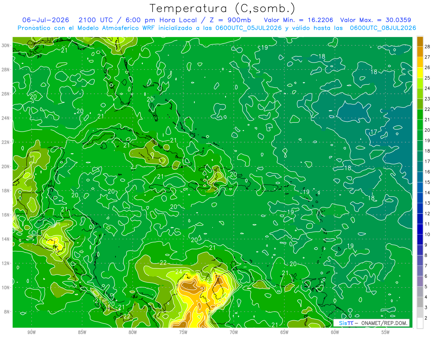Select the "Z = 900mb" level text
Viewport: 437px width, 337px height.
[x=231, y=20]
